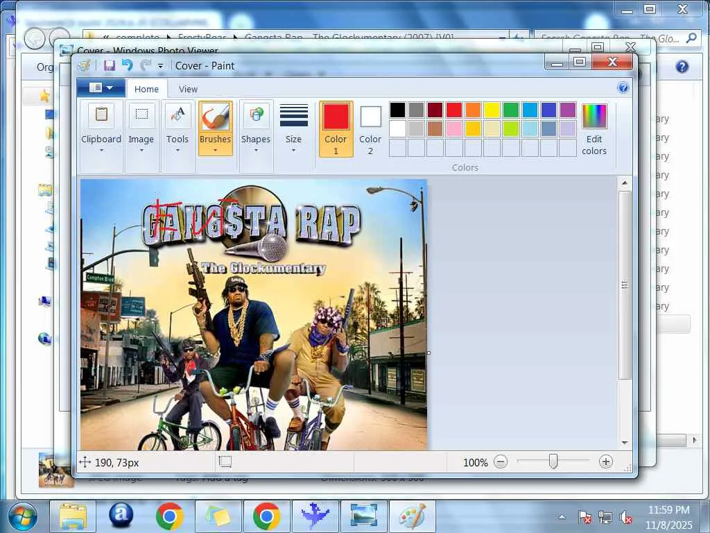Pick the brown color swatch
Viewport: 710px width, 533px height.
[435, 128]
